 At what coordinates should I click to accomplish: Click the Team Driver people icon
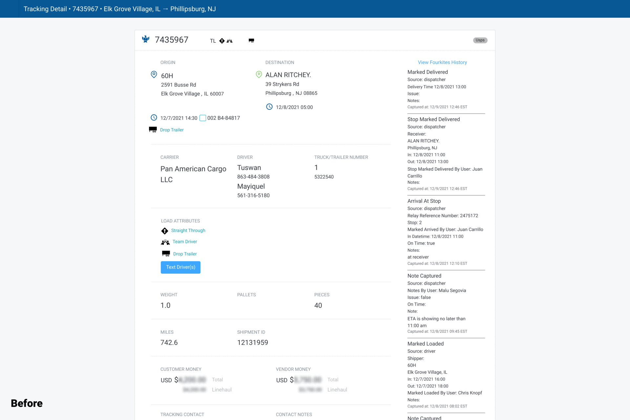[165, 242]
